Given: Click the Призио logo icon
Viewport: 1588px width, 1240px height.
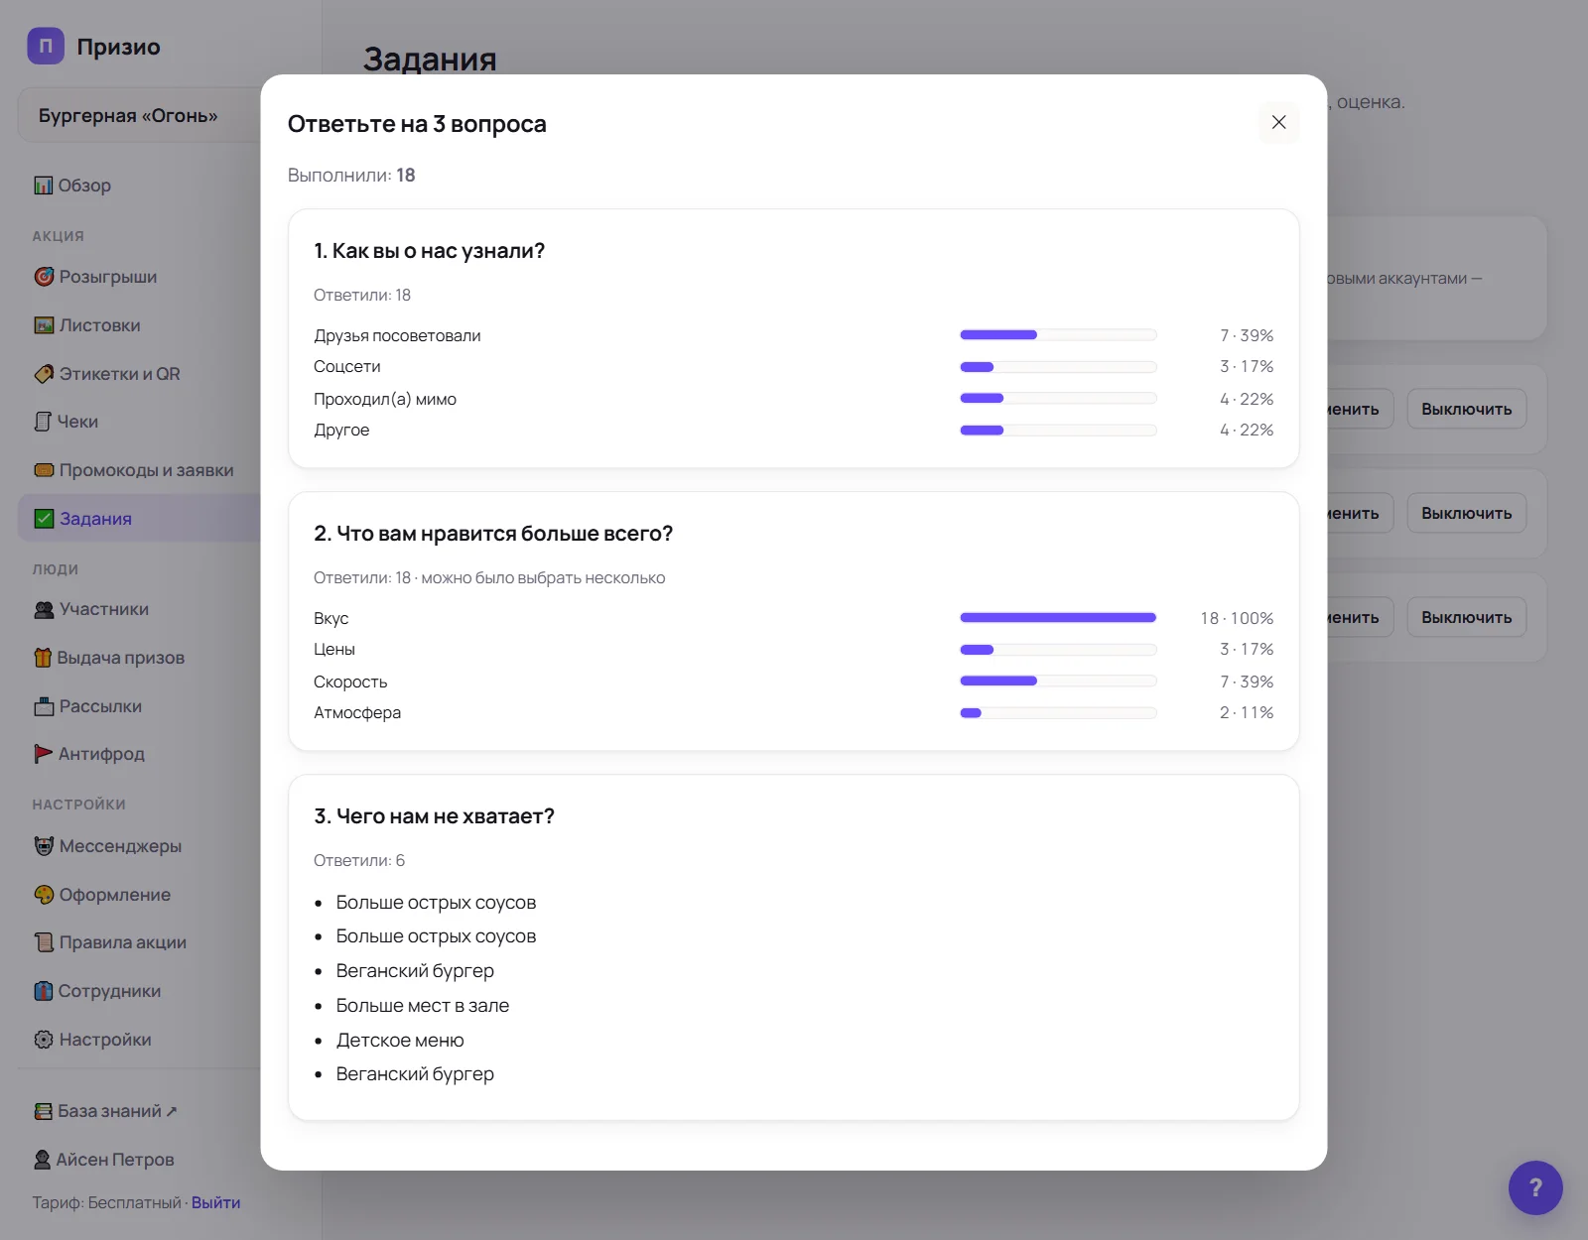Looking at the screenshot, I should tap(46, 46).
